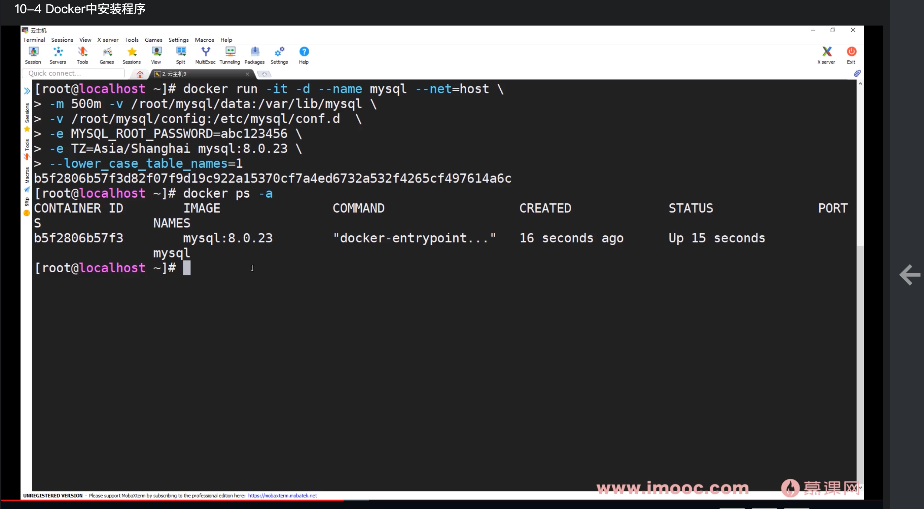
Task: Open the Macros menu
Action: coord(204,40)
